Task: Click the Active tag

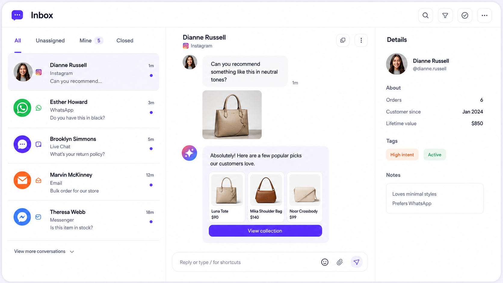Action: (x=435, y=155)
